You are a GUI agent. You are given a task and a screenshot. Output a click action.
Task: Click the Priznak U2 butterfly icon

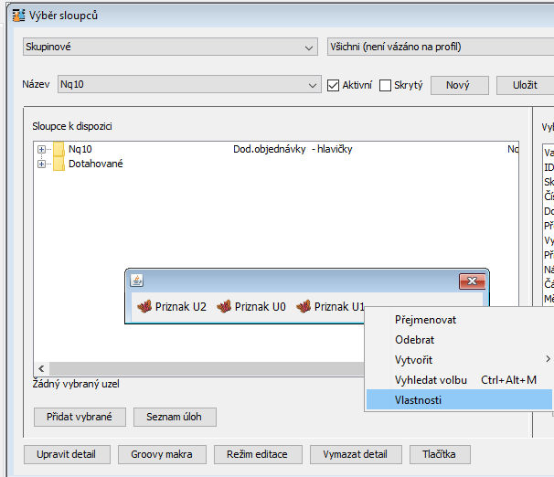pos(144,307)
